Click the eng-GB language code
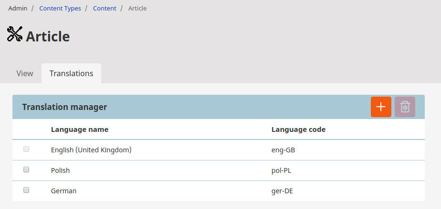Screen dimensions: 441x209 click(283, 150)
